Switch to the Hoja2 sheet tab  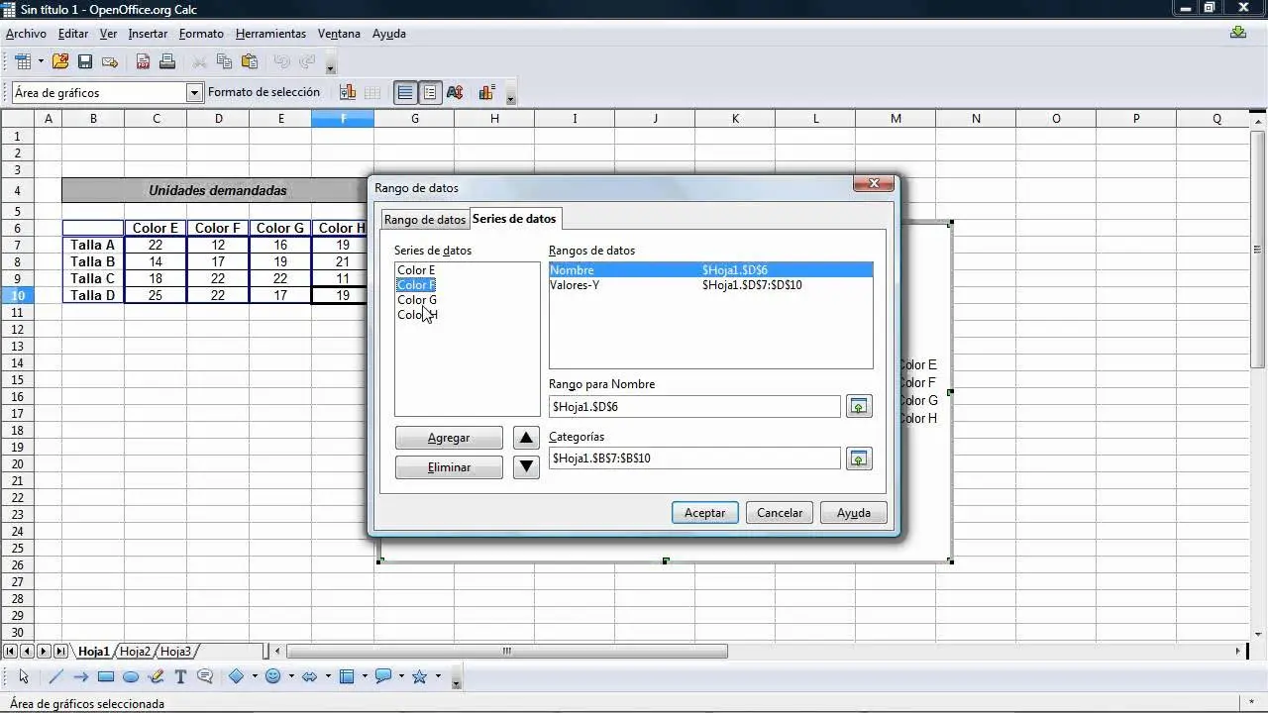point(136,652)
